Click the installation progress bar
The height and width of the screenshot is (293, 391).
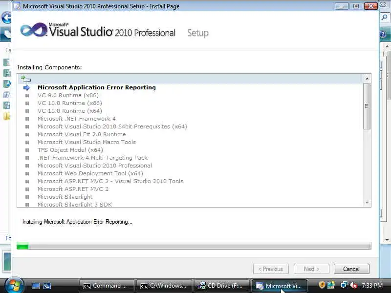[194, 246]
